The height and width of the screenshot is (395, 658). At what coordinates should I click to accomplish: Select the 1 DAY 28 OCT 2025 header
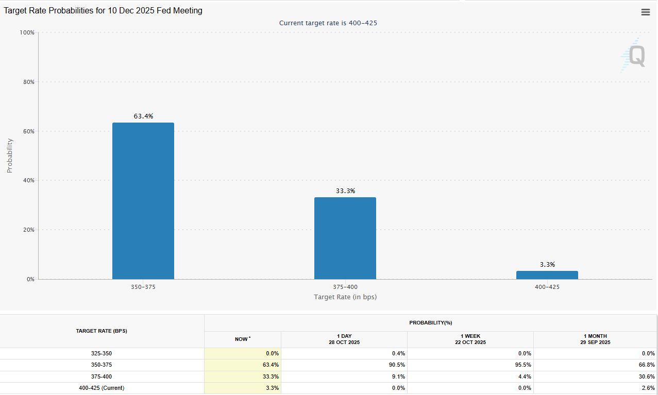(x=344, y=339)
